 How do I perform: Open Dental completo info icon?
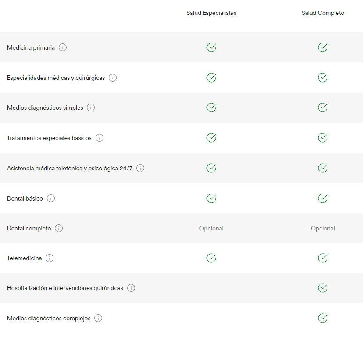[x=59, y=228]
